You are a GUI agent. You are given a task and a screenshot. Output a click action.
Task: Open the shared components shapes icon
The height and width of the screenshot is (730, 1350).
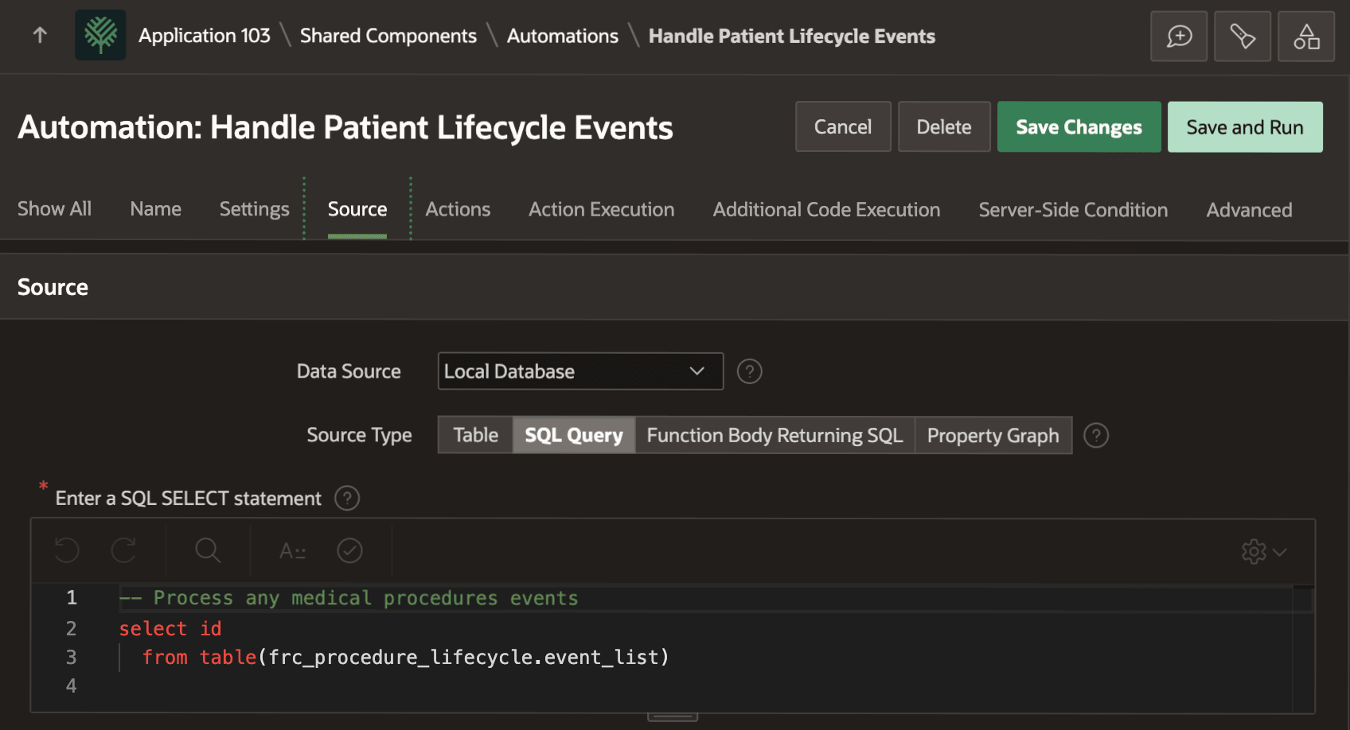click(x=1306, y=36)
